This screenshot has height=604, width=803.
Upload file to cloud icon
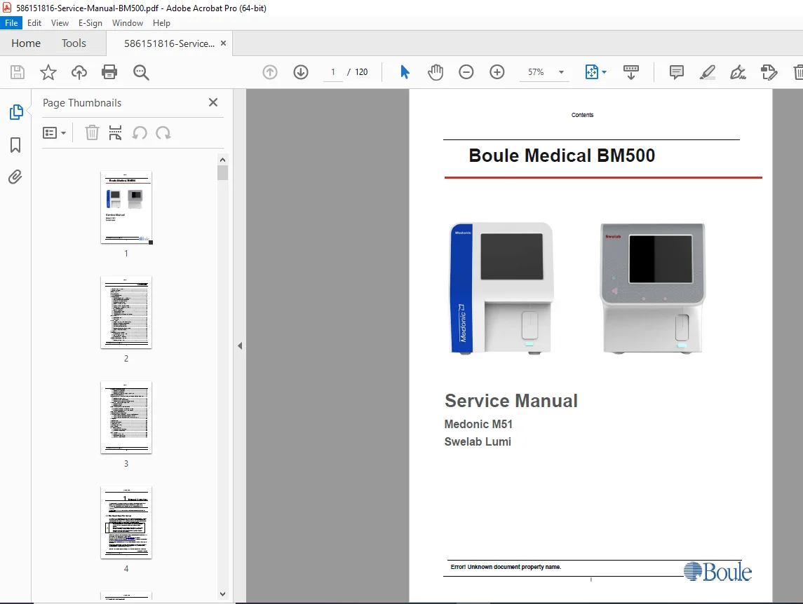tap(79, 72)
